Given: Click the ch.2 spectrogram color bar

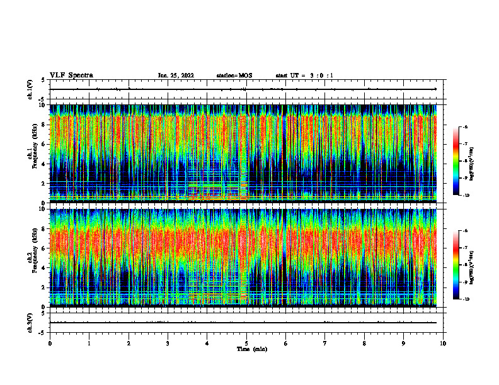Looking at the screenshot, I should point(456,265).
